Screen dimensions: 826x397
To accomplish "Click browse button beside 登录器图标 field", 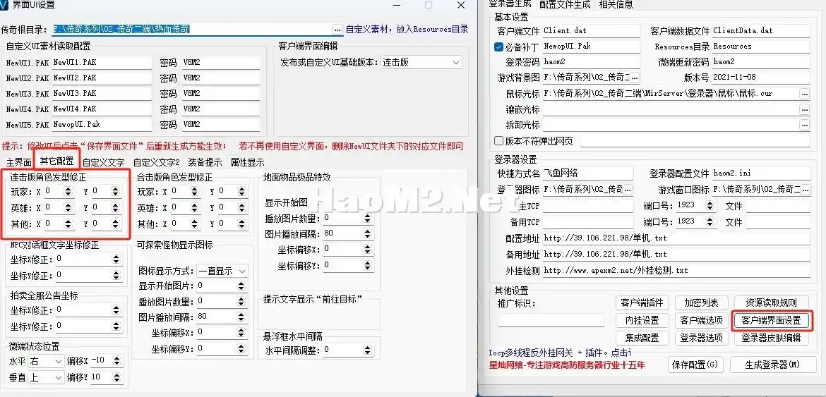I will click(x=628, y=189).
